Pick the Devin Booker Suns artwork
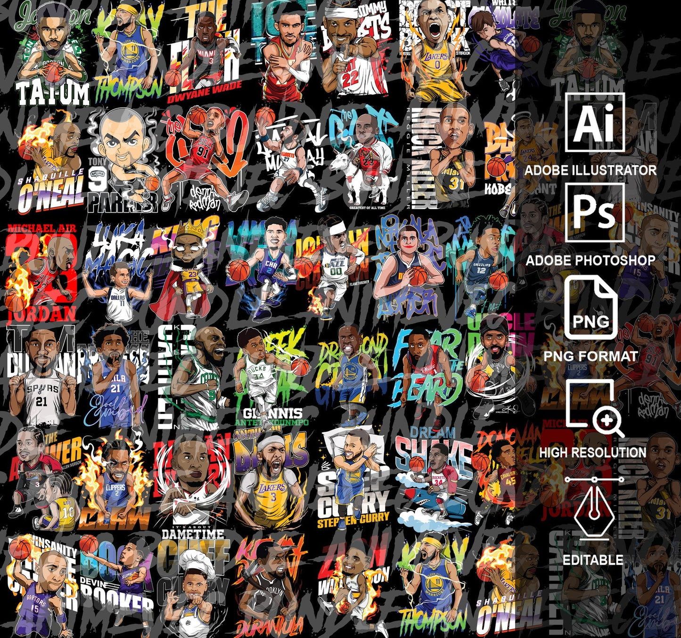The image size is (681, 638). coord(118,584)
